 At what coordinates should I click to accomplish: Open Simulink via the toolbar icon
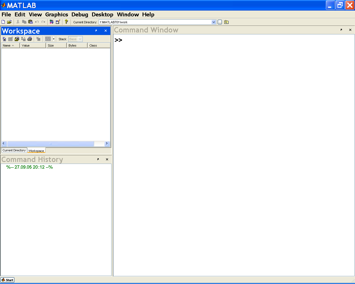52,22
